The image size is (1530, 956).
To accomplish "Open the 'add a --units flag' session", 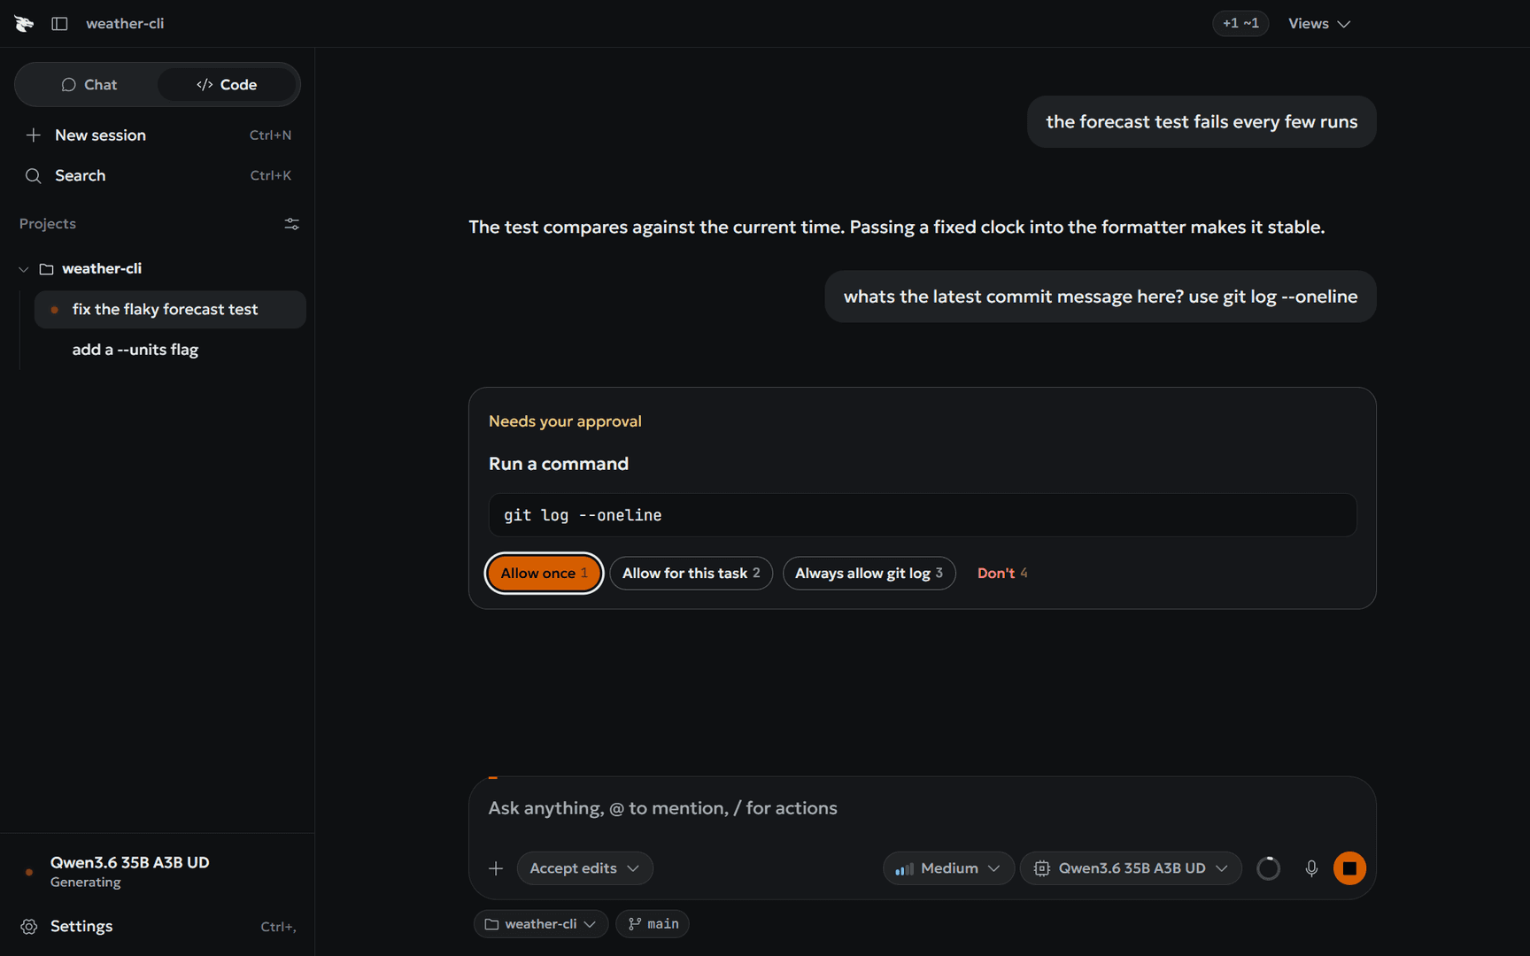I will (x=170, y=350).
